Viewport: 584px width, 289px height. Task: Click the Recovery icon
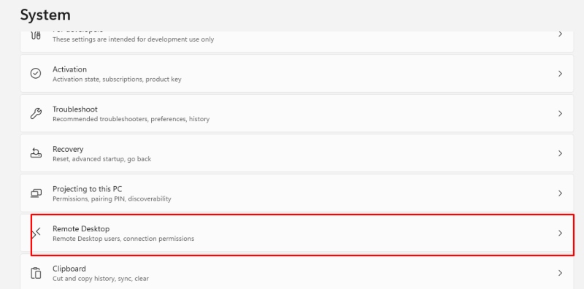tap(36, 153)
